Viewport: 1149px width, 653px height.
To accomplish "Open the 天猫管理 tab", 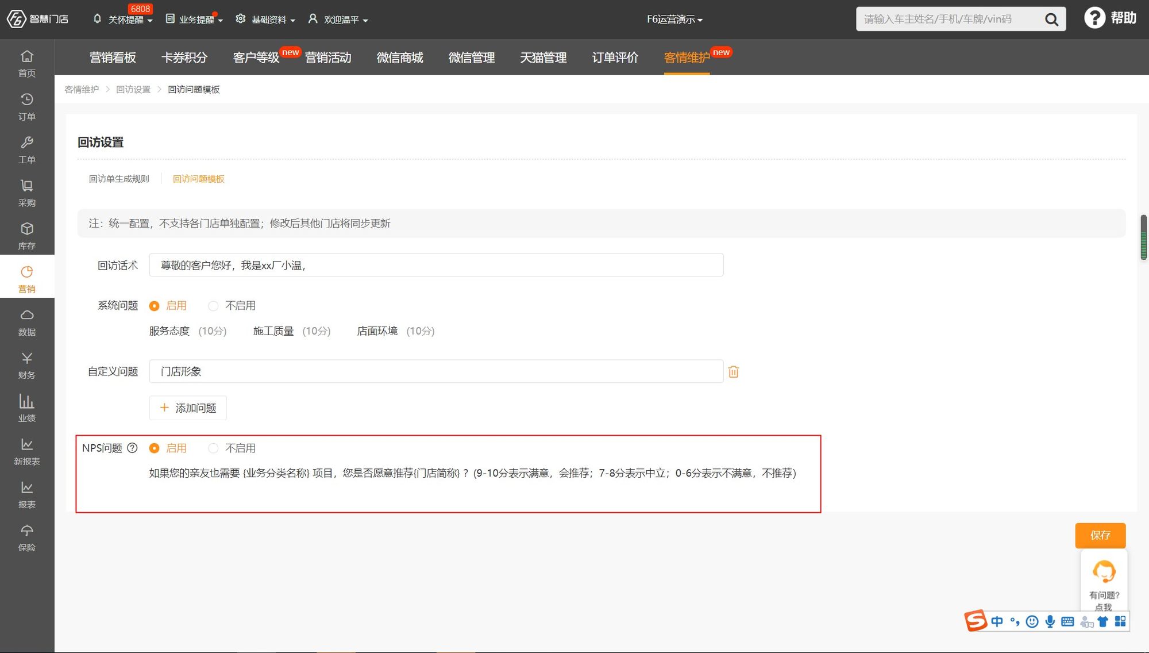I will tap(543, 57).
